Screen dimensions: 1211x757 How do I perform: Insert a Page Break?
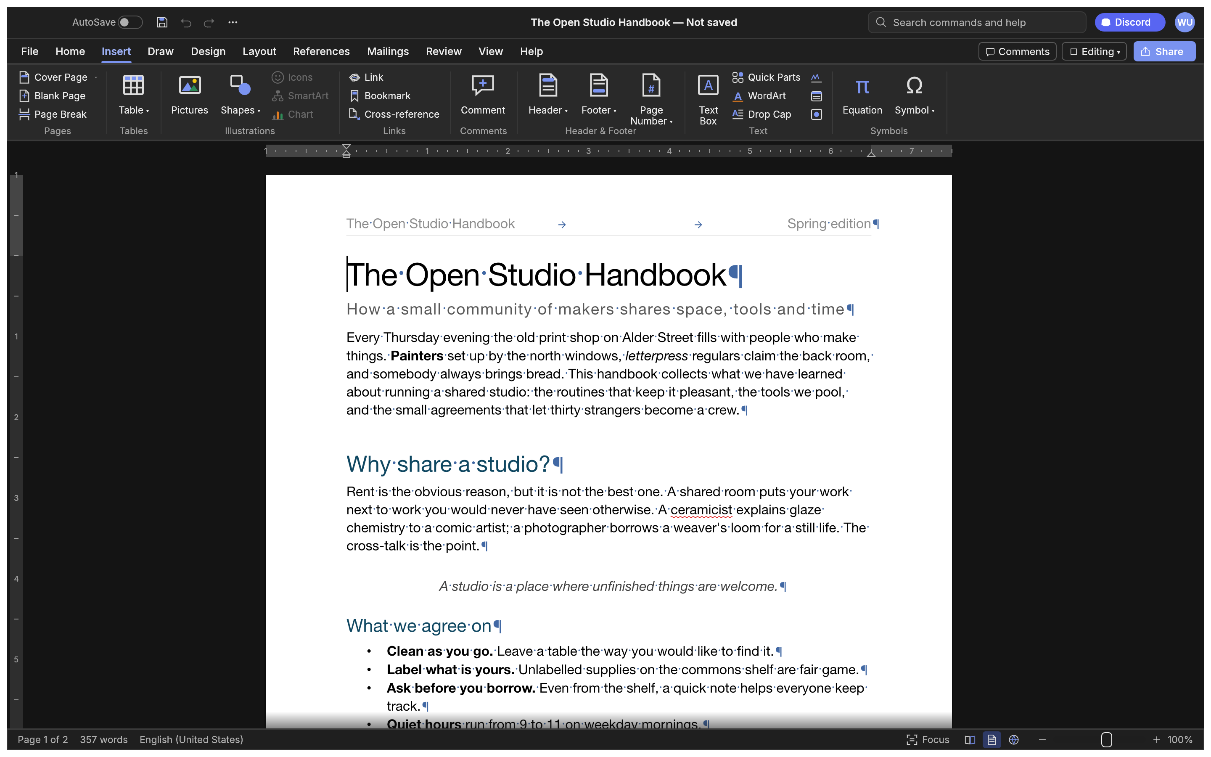pos(53,114)
